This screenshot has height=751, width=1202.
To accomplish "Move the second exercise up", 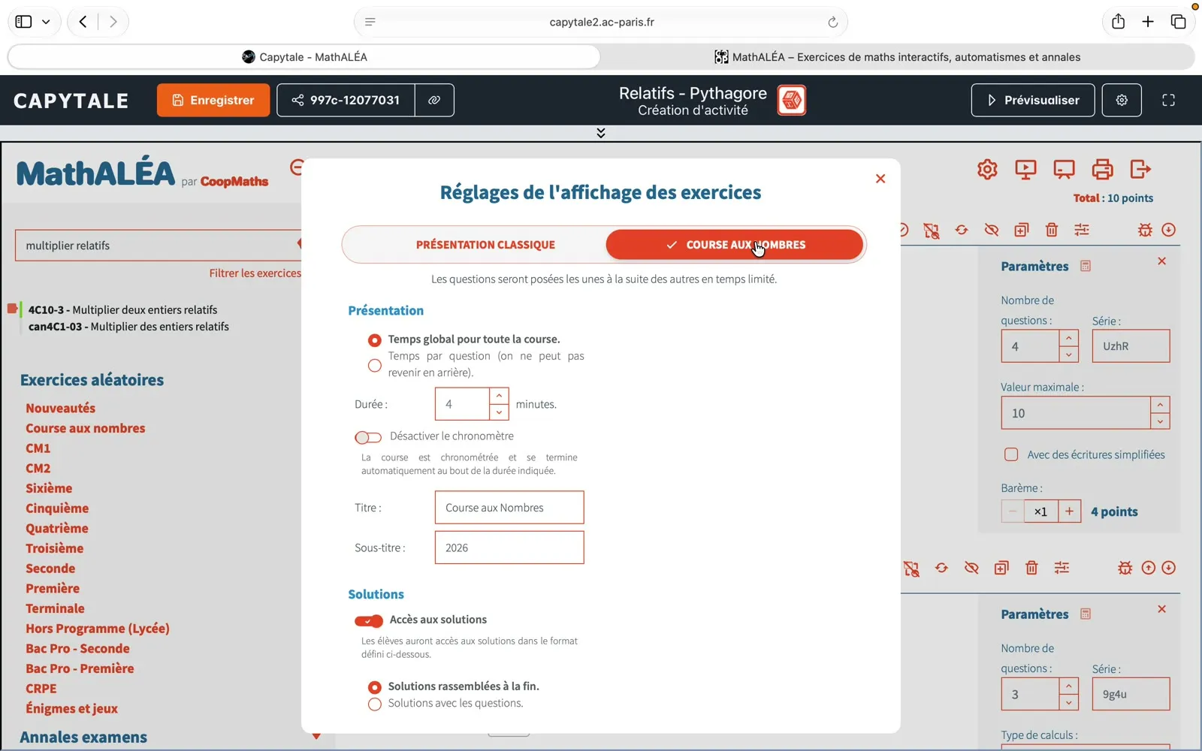I will 1148,568.
